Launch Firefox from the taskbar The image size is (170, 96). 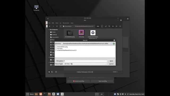pos(41,94)
